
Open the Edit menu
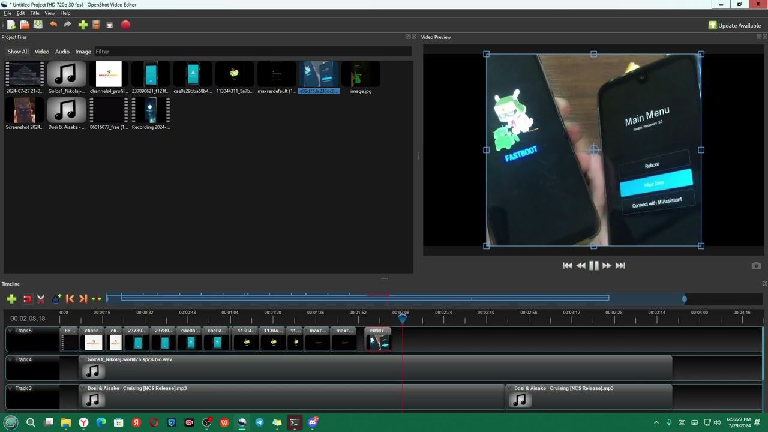pyautogui.click(x=21, y=13)
